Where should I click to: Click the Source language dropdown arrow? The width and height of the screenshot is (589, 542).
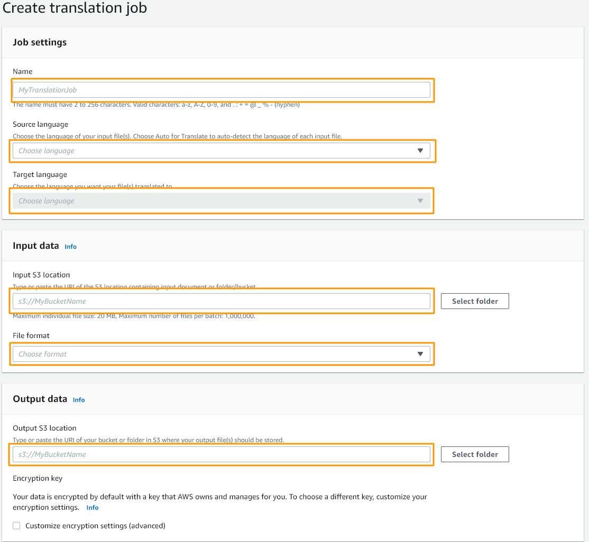(420, 151)
